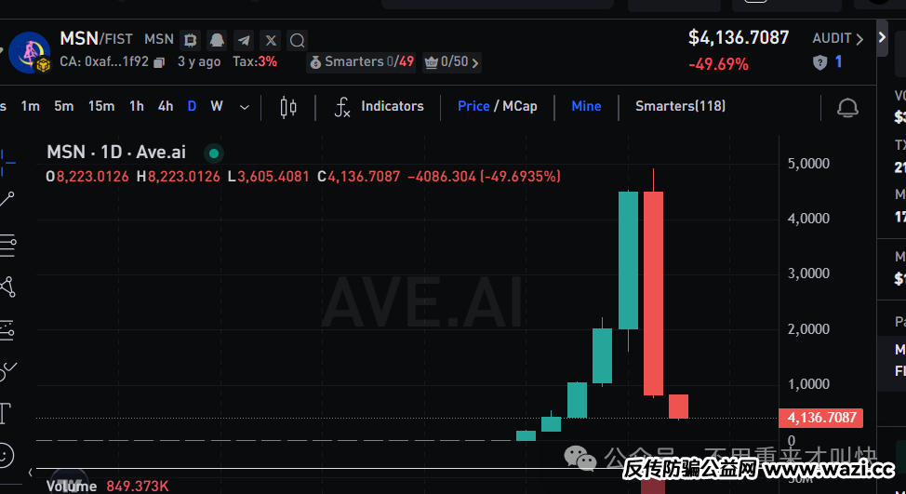Select the trend line drawing tool

point(7,198)
